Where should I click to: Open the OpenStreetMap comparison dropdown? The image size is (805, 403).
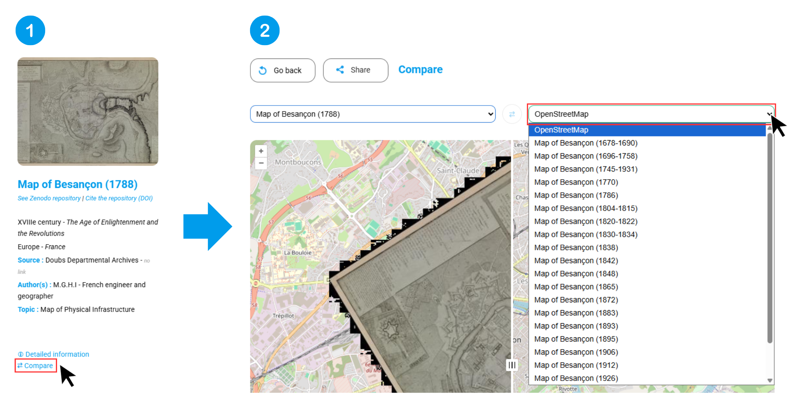point(651,114)
